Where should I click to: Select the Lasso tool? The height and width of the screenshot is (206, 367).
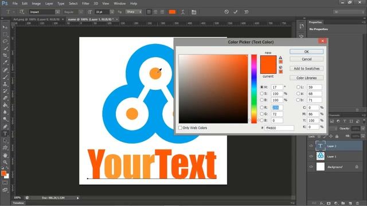[5, 41]
